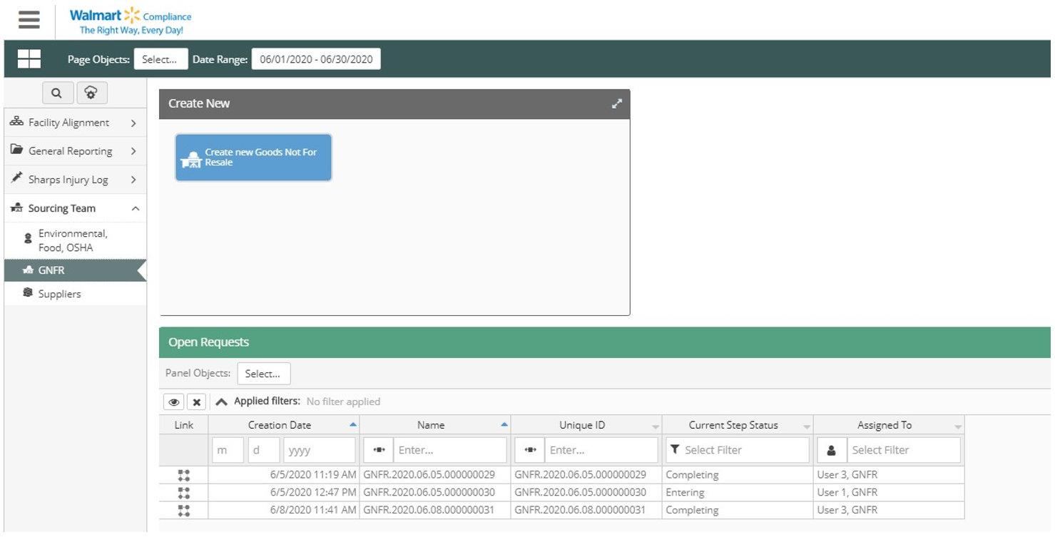Screen dimensions: 1055x537
Task: Open link icon for GNFR.2020.06.05.000000029
Action: [184, 475]
